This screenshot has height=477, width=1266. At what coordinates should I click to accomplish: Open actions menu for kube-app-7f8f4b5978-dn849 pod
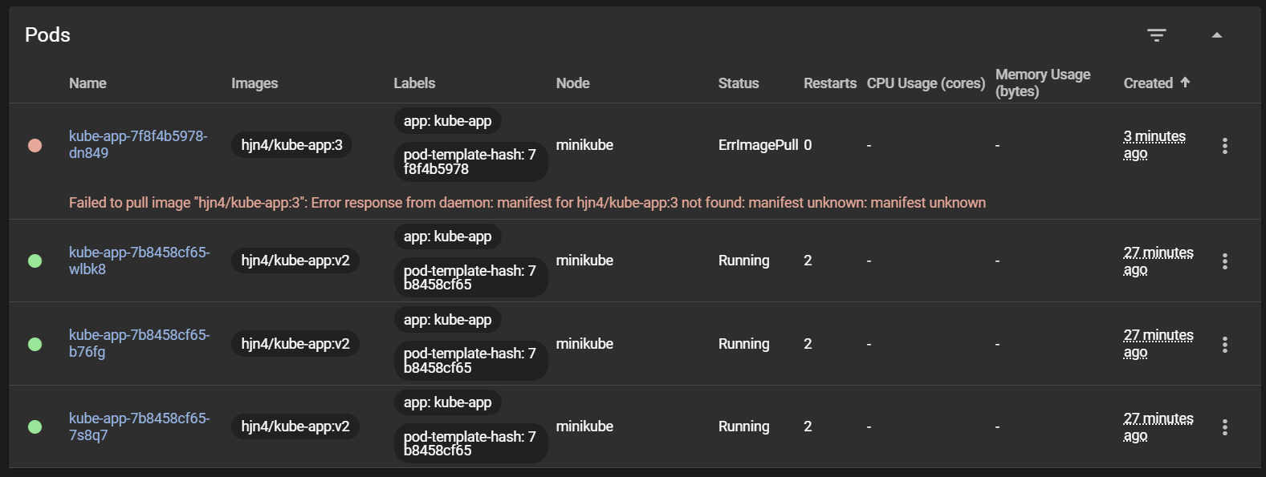tap(1224, 146)
